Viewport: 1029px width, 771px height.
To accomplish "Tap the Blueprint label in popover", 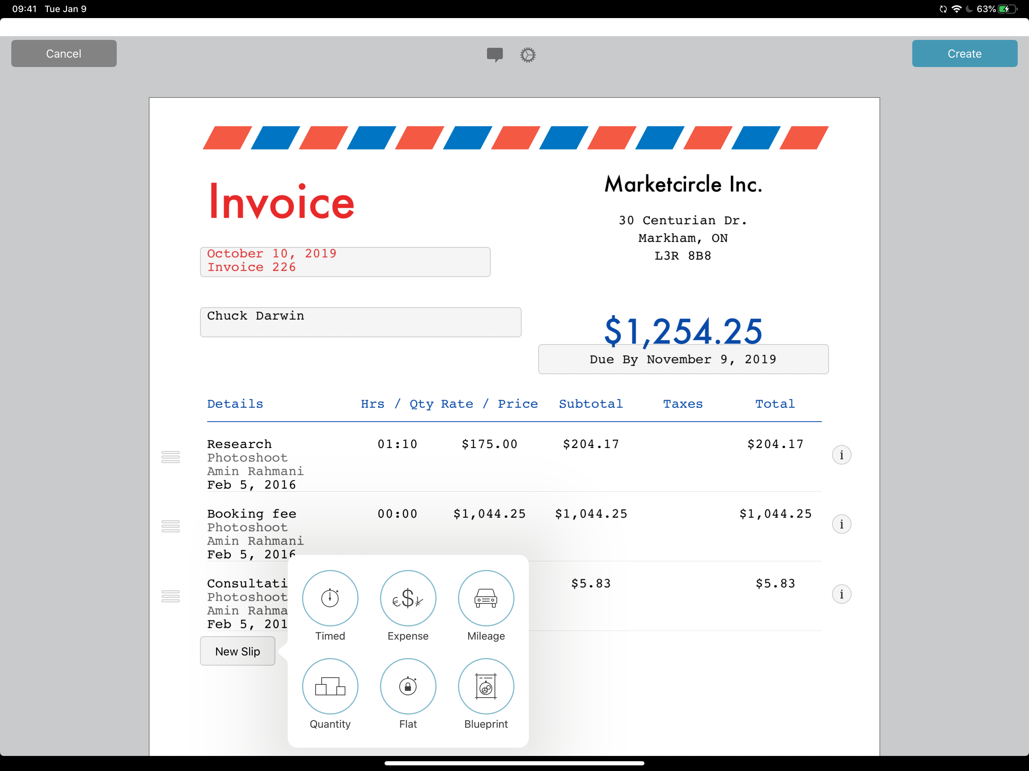I will click(x=485, y=724).
